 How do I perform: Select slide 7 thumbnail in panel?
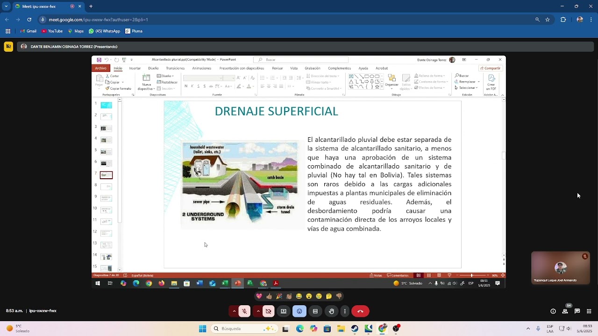pos(106,175)
